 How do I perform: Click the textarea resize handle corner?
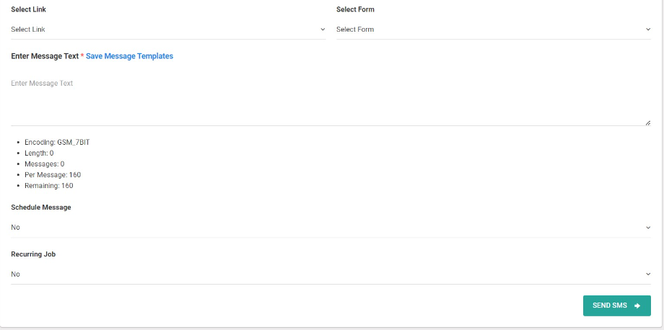point(648,122)
